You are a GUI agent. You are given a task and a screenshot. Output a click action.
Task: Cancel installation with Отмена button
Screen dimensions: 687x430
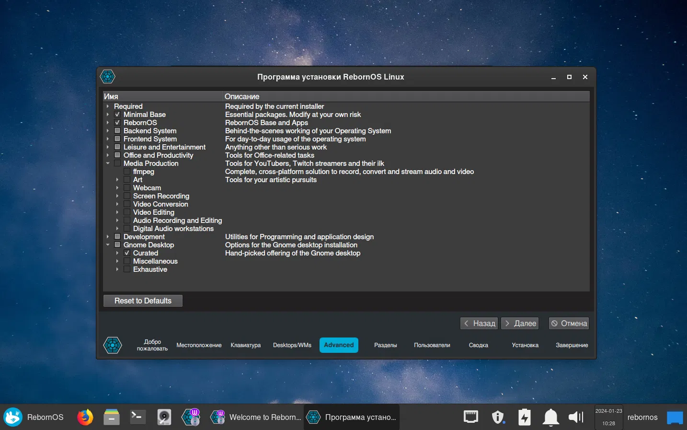click(x=569, y=324)
